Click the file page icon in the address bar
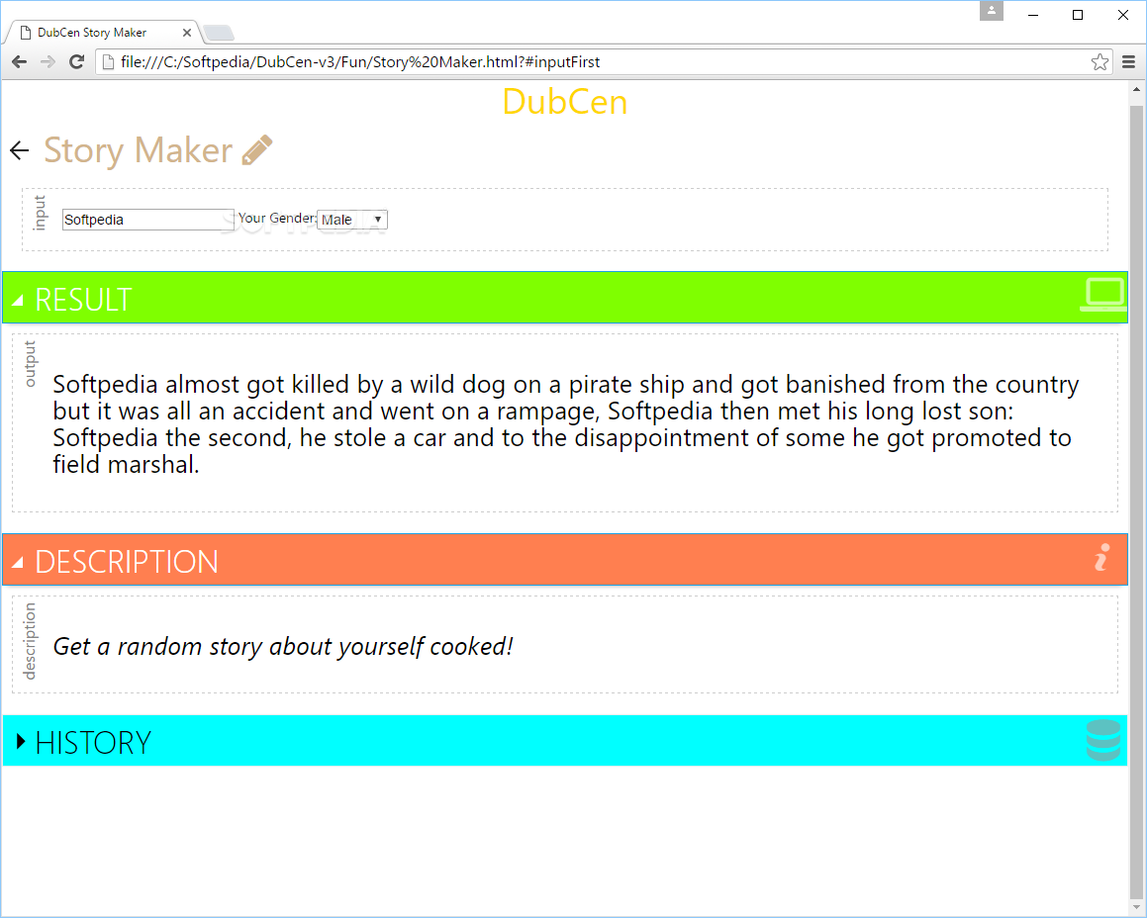The height and width of the screenshot is (918, 1147). pos(108,62)
